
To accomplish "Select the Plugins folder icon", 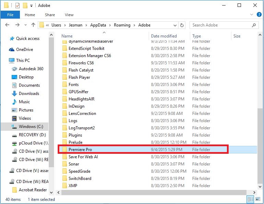I will [65, 135].
